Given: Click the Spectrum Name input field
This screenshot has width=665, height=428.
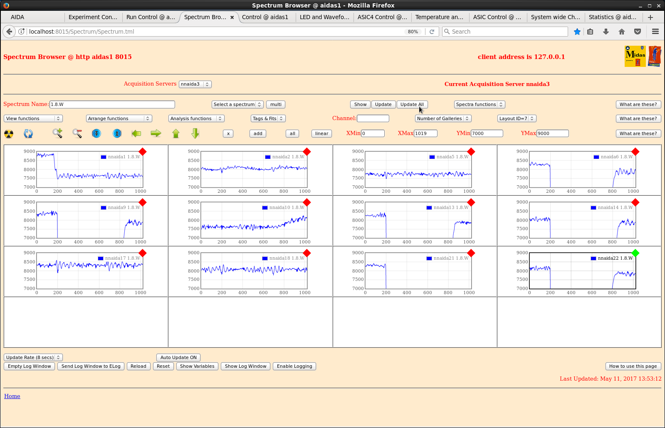Looking at the screenshot, I should point(112,105).
